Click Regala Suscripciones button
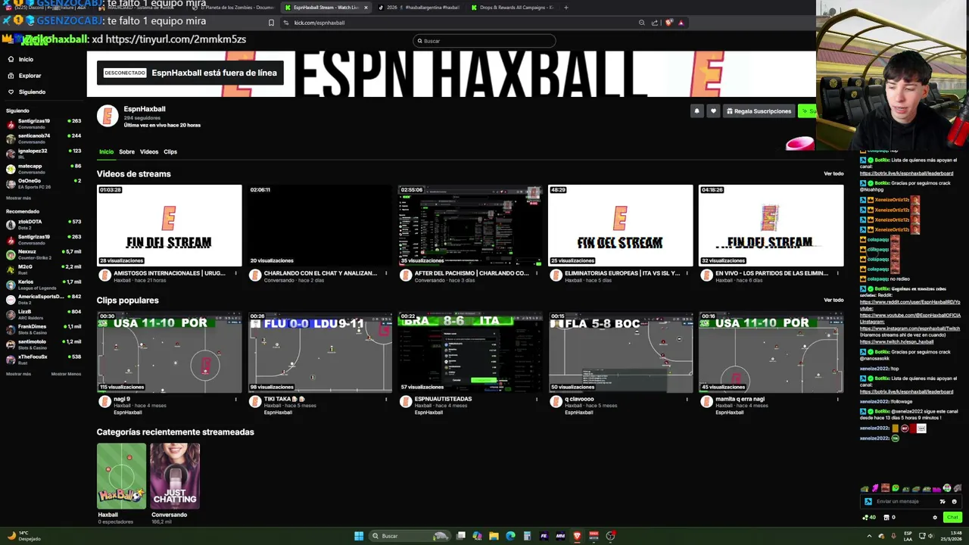 point(759,111)
